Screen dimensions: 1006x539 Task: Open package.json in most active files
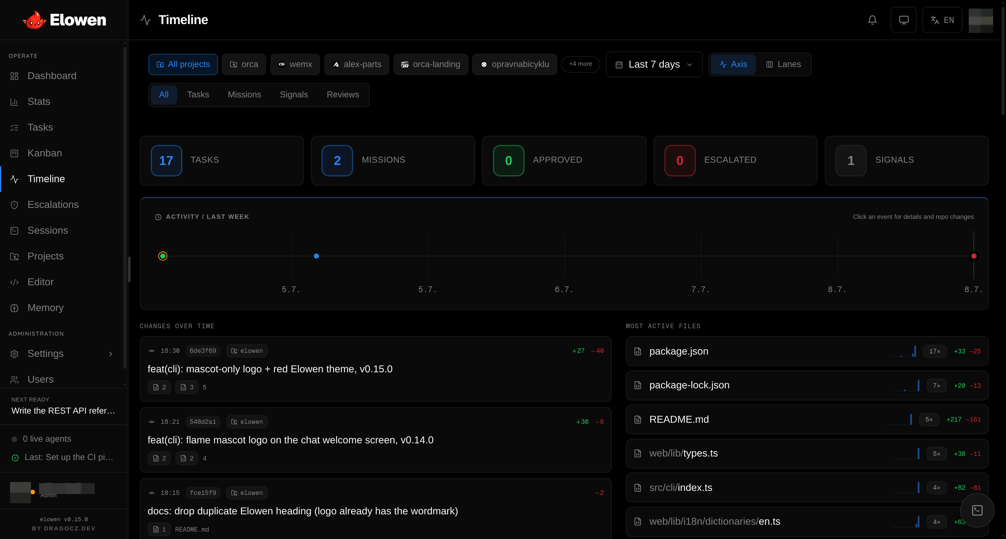point(807,351)
